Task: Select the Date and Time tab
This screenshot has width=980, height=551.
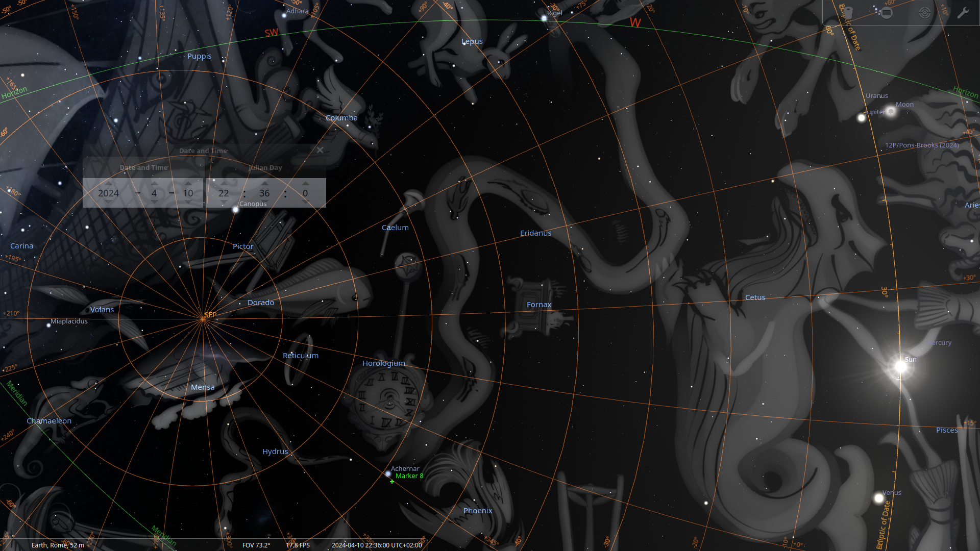Action: [143, 167]
